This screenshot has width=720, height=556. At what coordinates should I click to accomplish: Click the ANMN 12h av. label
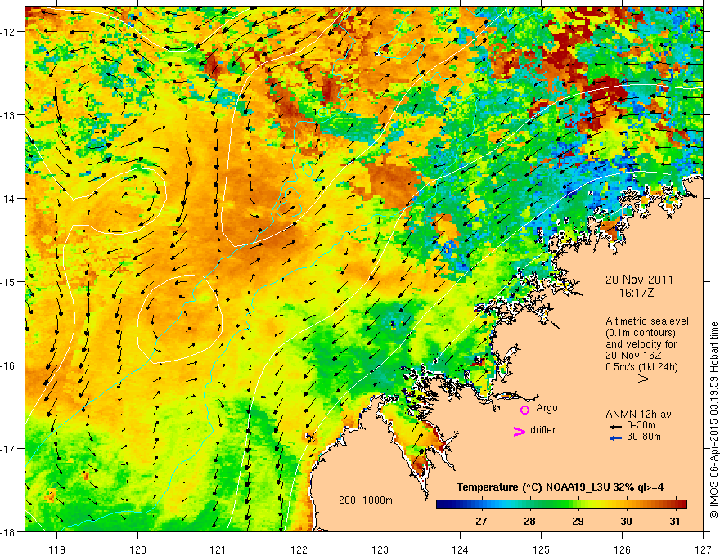tap(640, 415)
